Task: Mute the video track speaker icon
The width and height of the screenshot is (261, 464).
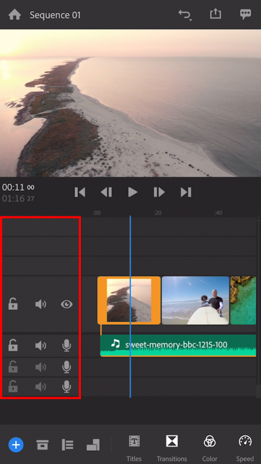Action: click(41, 304)
